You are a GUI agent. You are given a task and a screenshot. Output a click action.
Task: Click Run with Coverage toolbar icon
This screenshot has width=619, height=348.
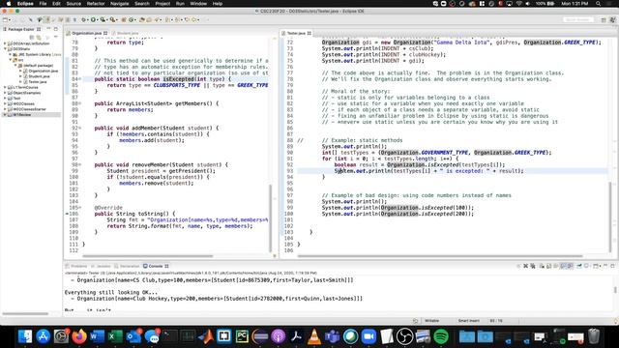point(103,19)
